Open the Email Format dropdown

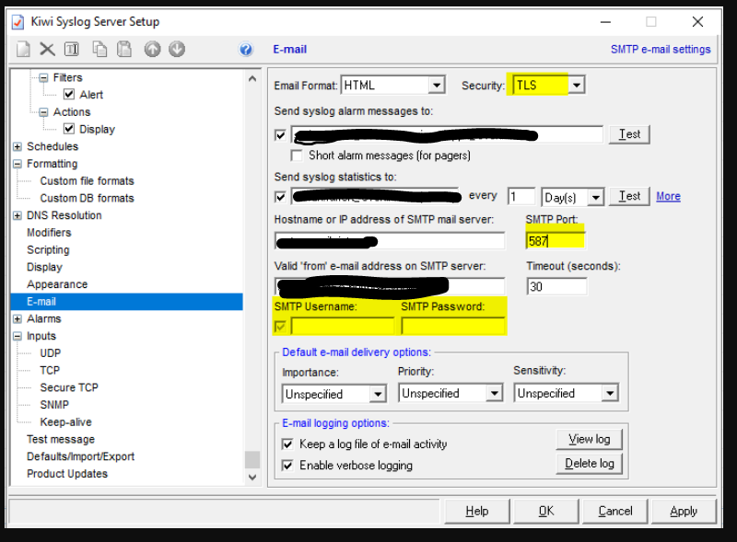pyautogui.click(x=437, y=86)
